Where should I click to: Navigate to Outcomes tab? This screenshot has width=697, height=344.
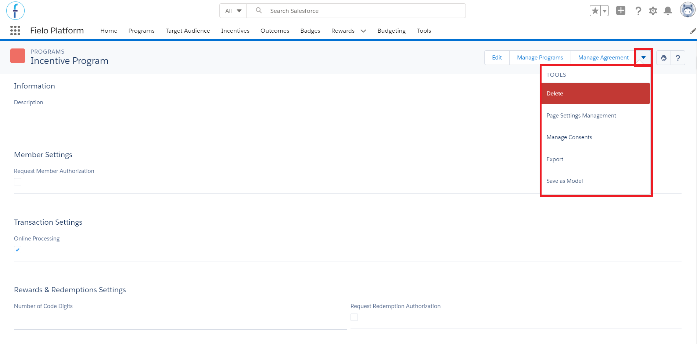click(275, 31)
